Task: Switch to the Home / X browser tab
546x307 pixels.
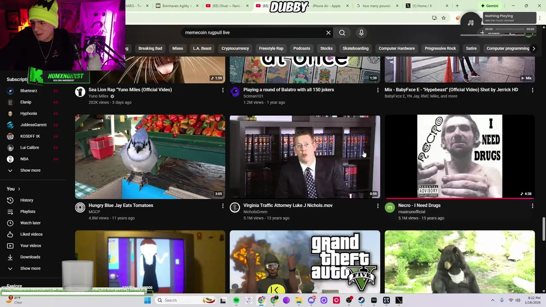Action: click(x=427, y=6)
